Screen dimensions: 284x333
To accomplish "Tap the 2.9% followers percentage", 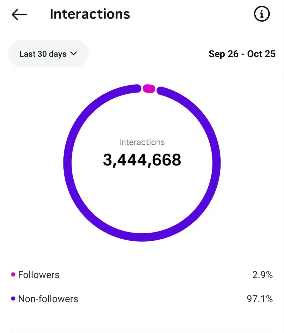I will pos(262,275).
